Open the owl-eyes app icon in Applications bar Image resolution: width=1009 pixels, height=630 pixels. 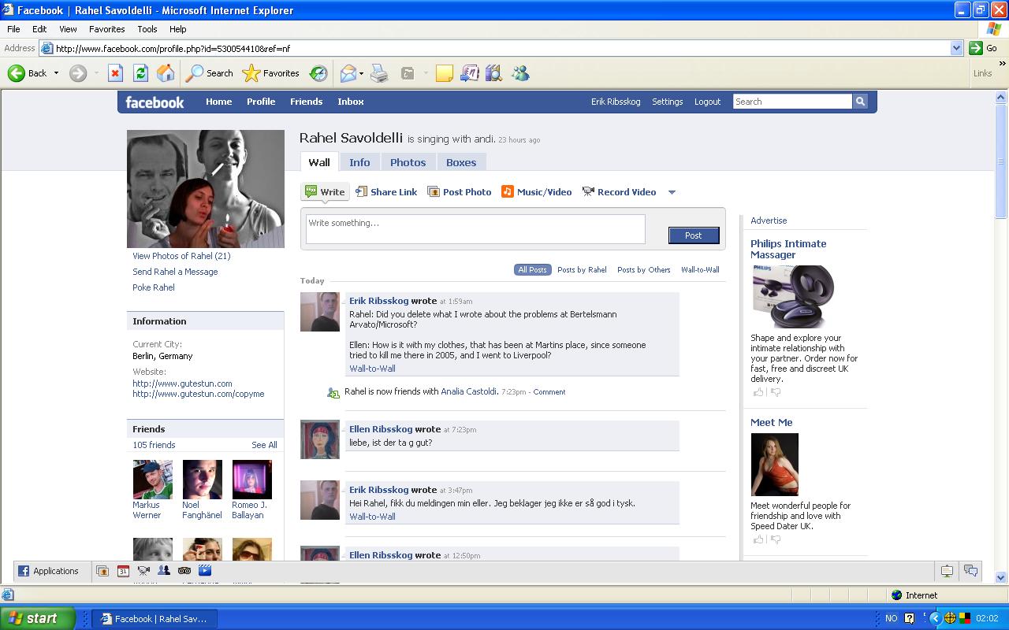point(184,571)
